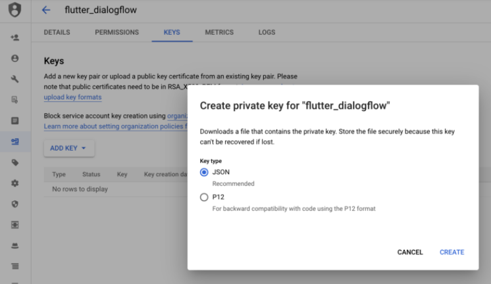This screenshot has height=284, width=491.
Task: Click the IAM & Admin shield logo
Action: (14, 11)
